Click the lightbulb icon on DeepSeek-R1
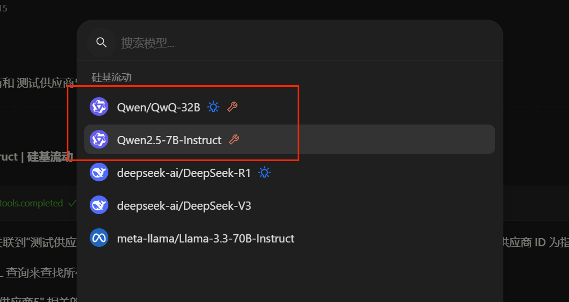 265,173
